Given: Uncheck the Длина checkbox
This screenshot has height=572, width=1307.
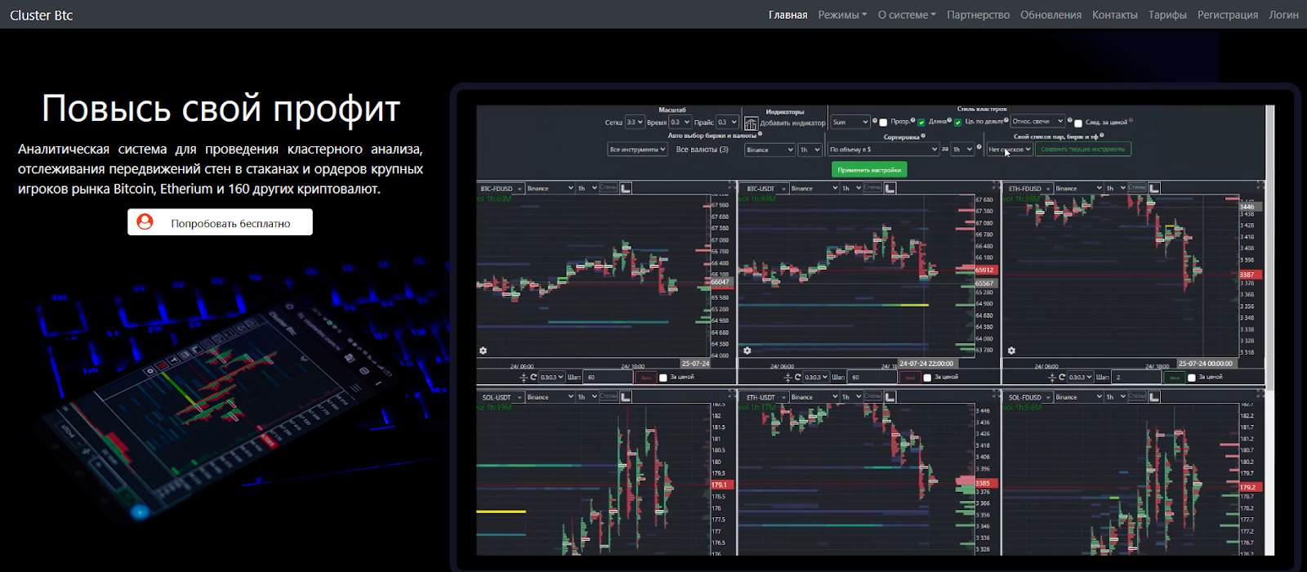Looking at the screenshot, I should tap(921, 123).
